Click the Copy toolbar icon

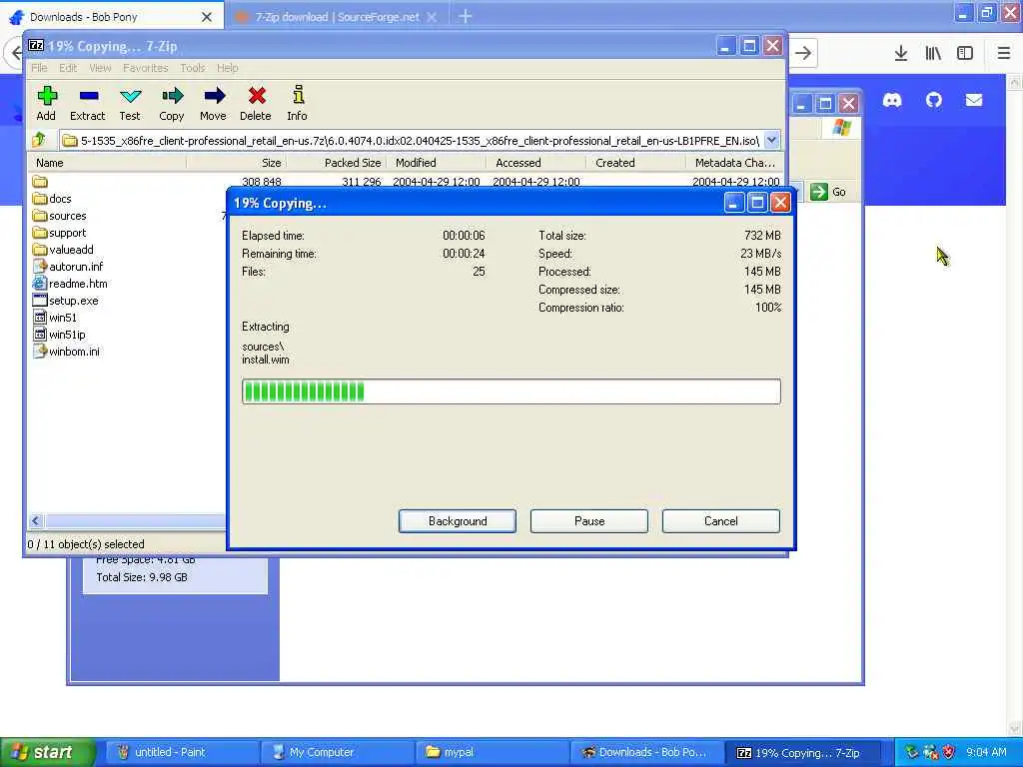tap(172, 103)
